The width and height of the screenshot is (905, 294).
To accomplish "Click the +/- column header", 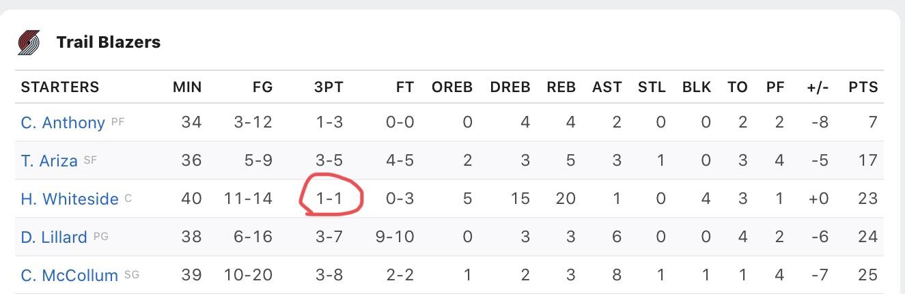I will pyautogui.click(x=818, y=87).
